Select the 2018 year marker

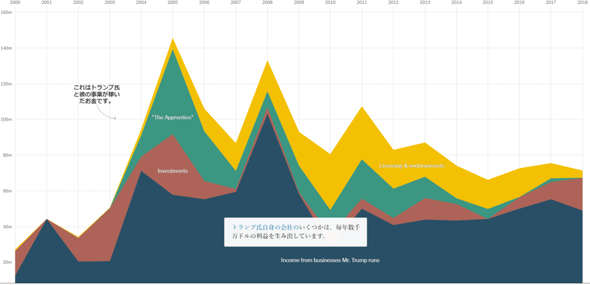[582, 3]
